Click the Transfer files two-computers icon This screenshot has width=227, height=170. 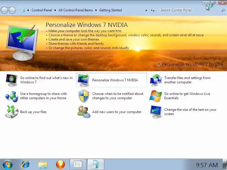pyautogui.click(x=156, y=80)
